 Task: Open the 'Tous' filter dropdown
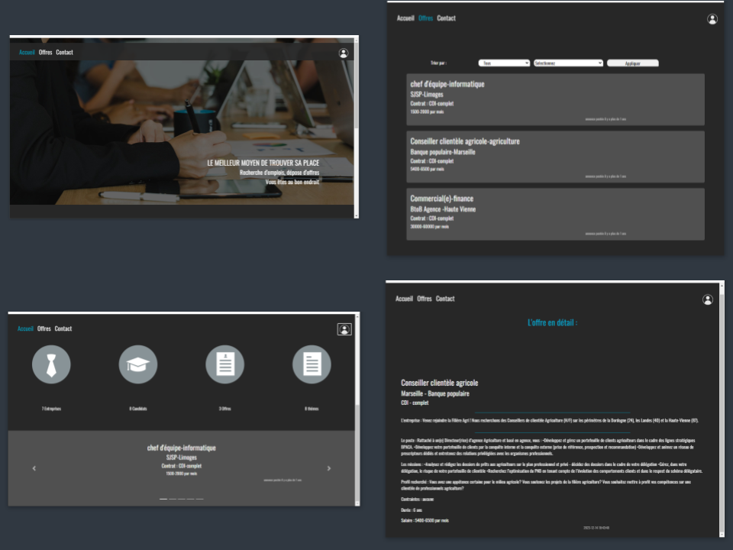pos(504,63)
